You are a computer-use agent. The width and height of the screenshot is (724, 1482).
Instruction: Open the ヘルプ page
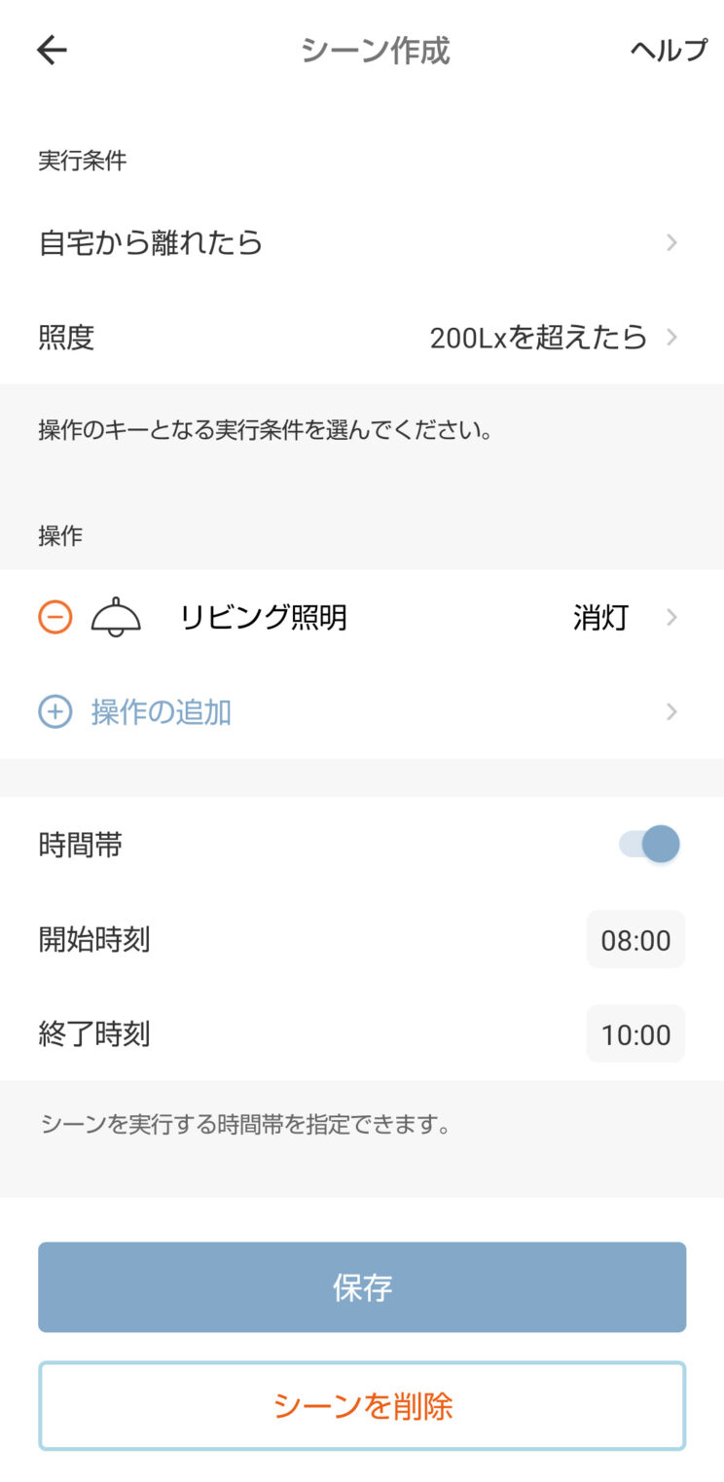click(x=669, y=51)
